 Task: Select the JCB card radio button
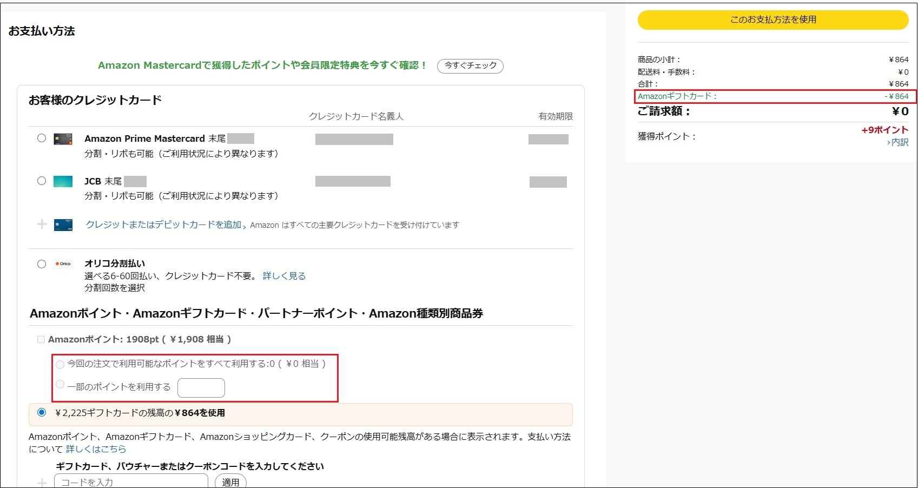(42, 181)
